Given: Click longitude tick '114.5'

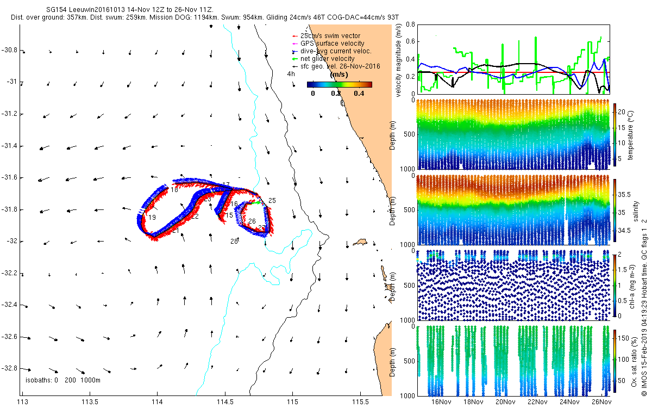Looking at the screenshot, I should pyautogui.click(x=224, y=402).
